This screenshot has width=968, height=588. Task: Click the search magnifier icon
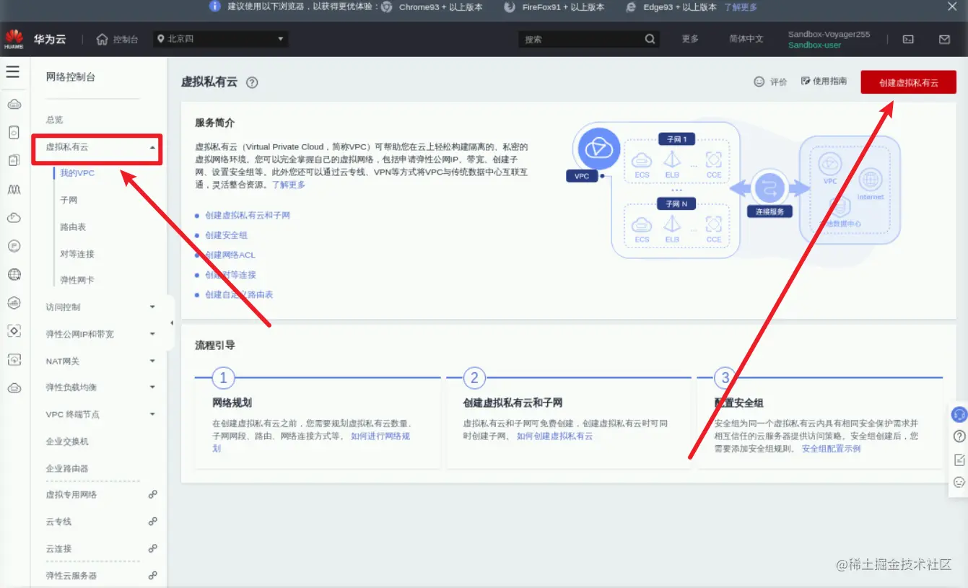coord(650,39)
